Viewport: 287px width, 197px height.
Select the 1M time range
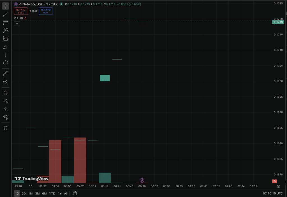coord(30,193)
